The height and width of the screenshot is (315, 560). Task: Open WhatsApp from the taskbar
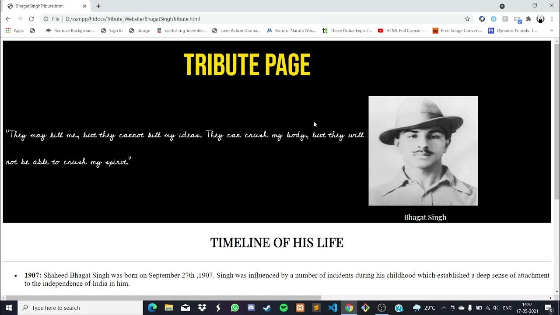coord(235,308)
